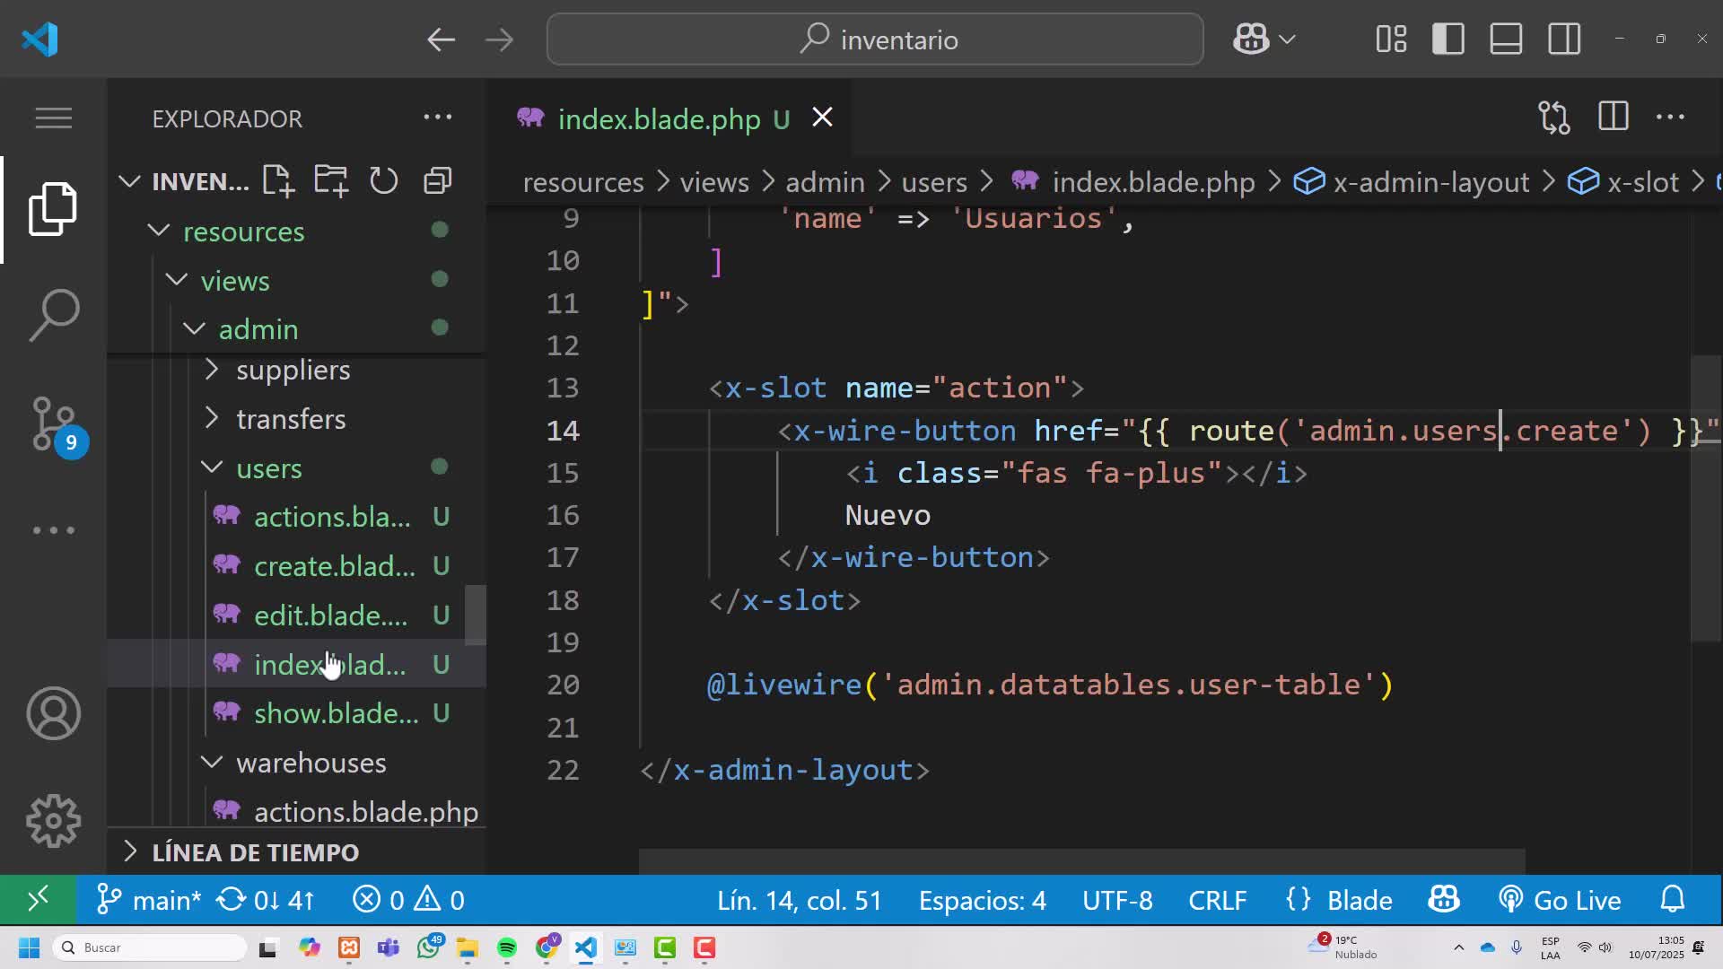Toggle the secondary side bar
Screen dimensions: 1723x969
(1564, 39)
